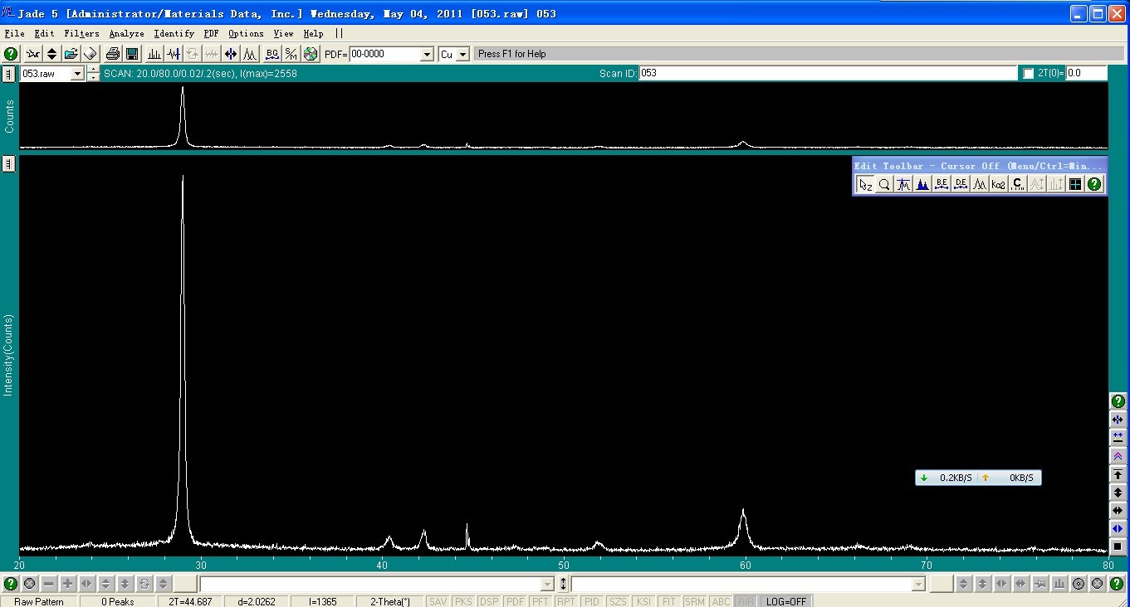Screen dimensions: 1130x607
Task: Click the grid icon in Edit Toolbar
Action: click(x=1075, y=184)
